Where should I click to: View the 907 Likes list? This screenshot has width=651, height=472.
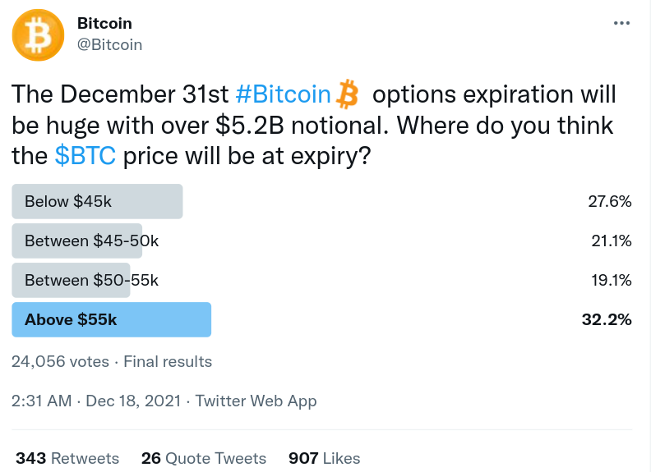[324, 458]
